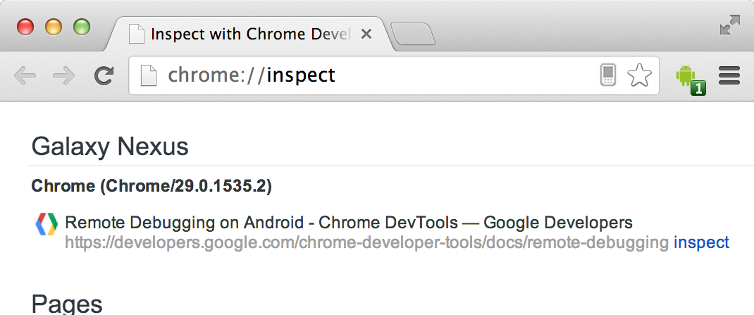Click the developers.google.com remote-debugging URL
754x315 pixels.
(x=366, y=243)
